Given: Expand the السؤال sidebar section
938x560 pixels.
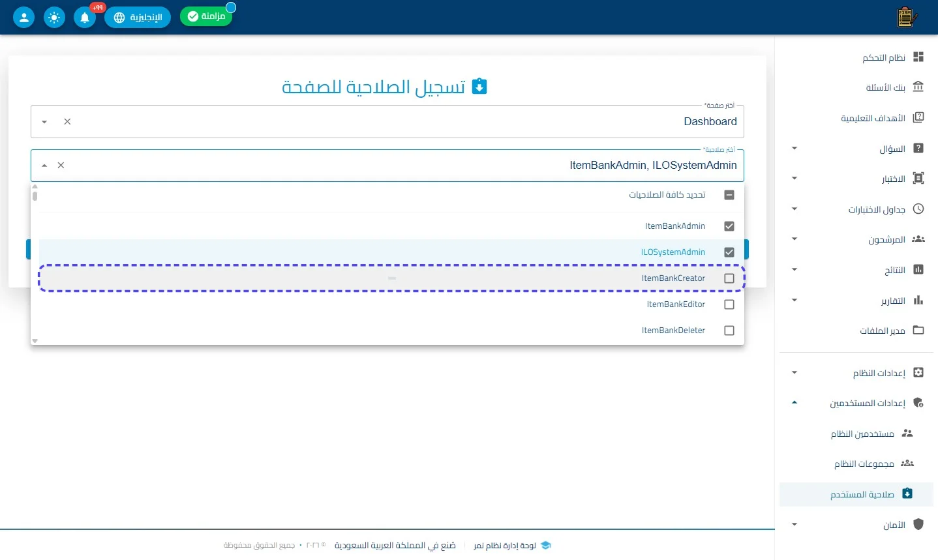Looking at the screenshot, I should click(794, 149).
